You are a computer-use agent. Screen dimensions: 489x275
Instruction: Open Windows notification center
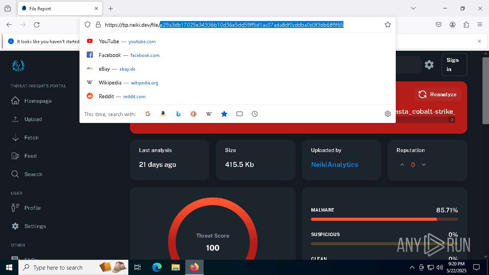(x=476, y=267)
